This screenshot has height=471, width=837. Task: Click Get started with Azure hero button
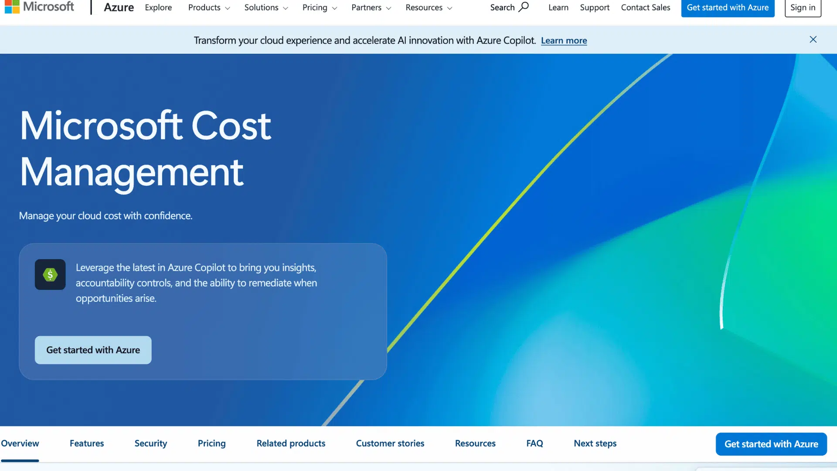coord(93,350)
